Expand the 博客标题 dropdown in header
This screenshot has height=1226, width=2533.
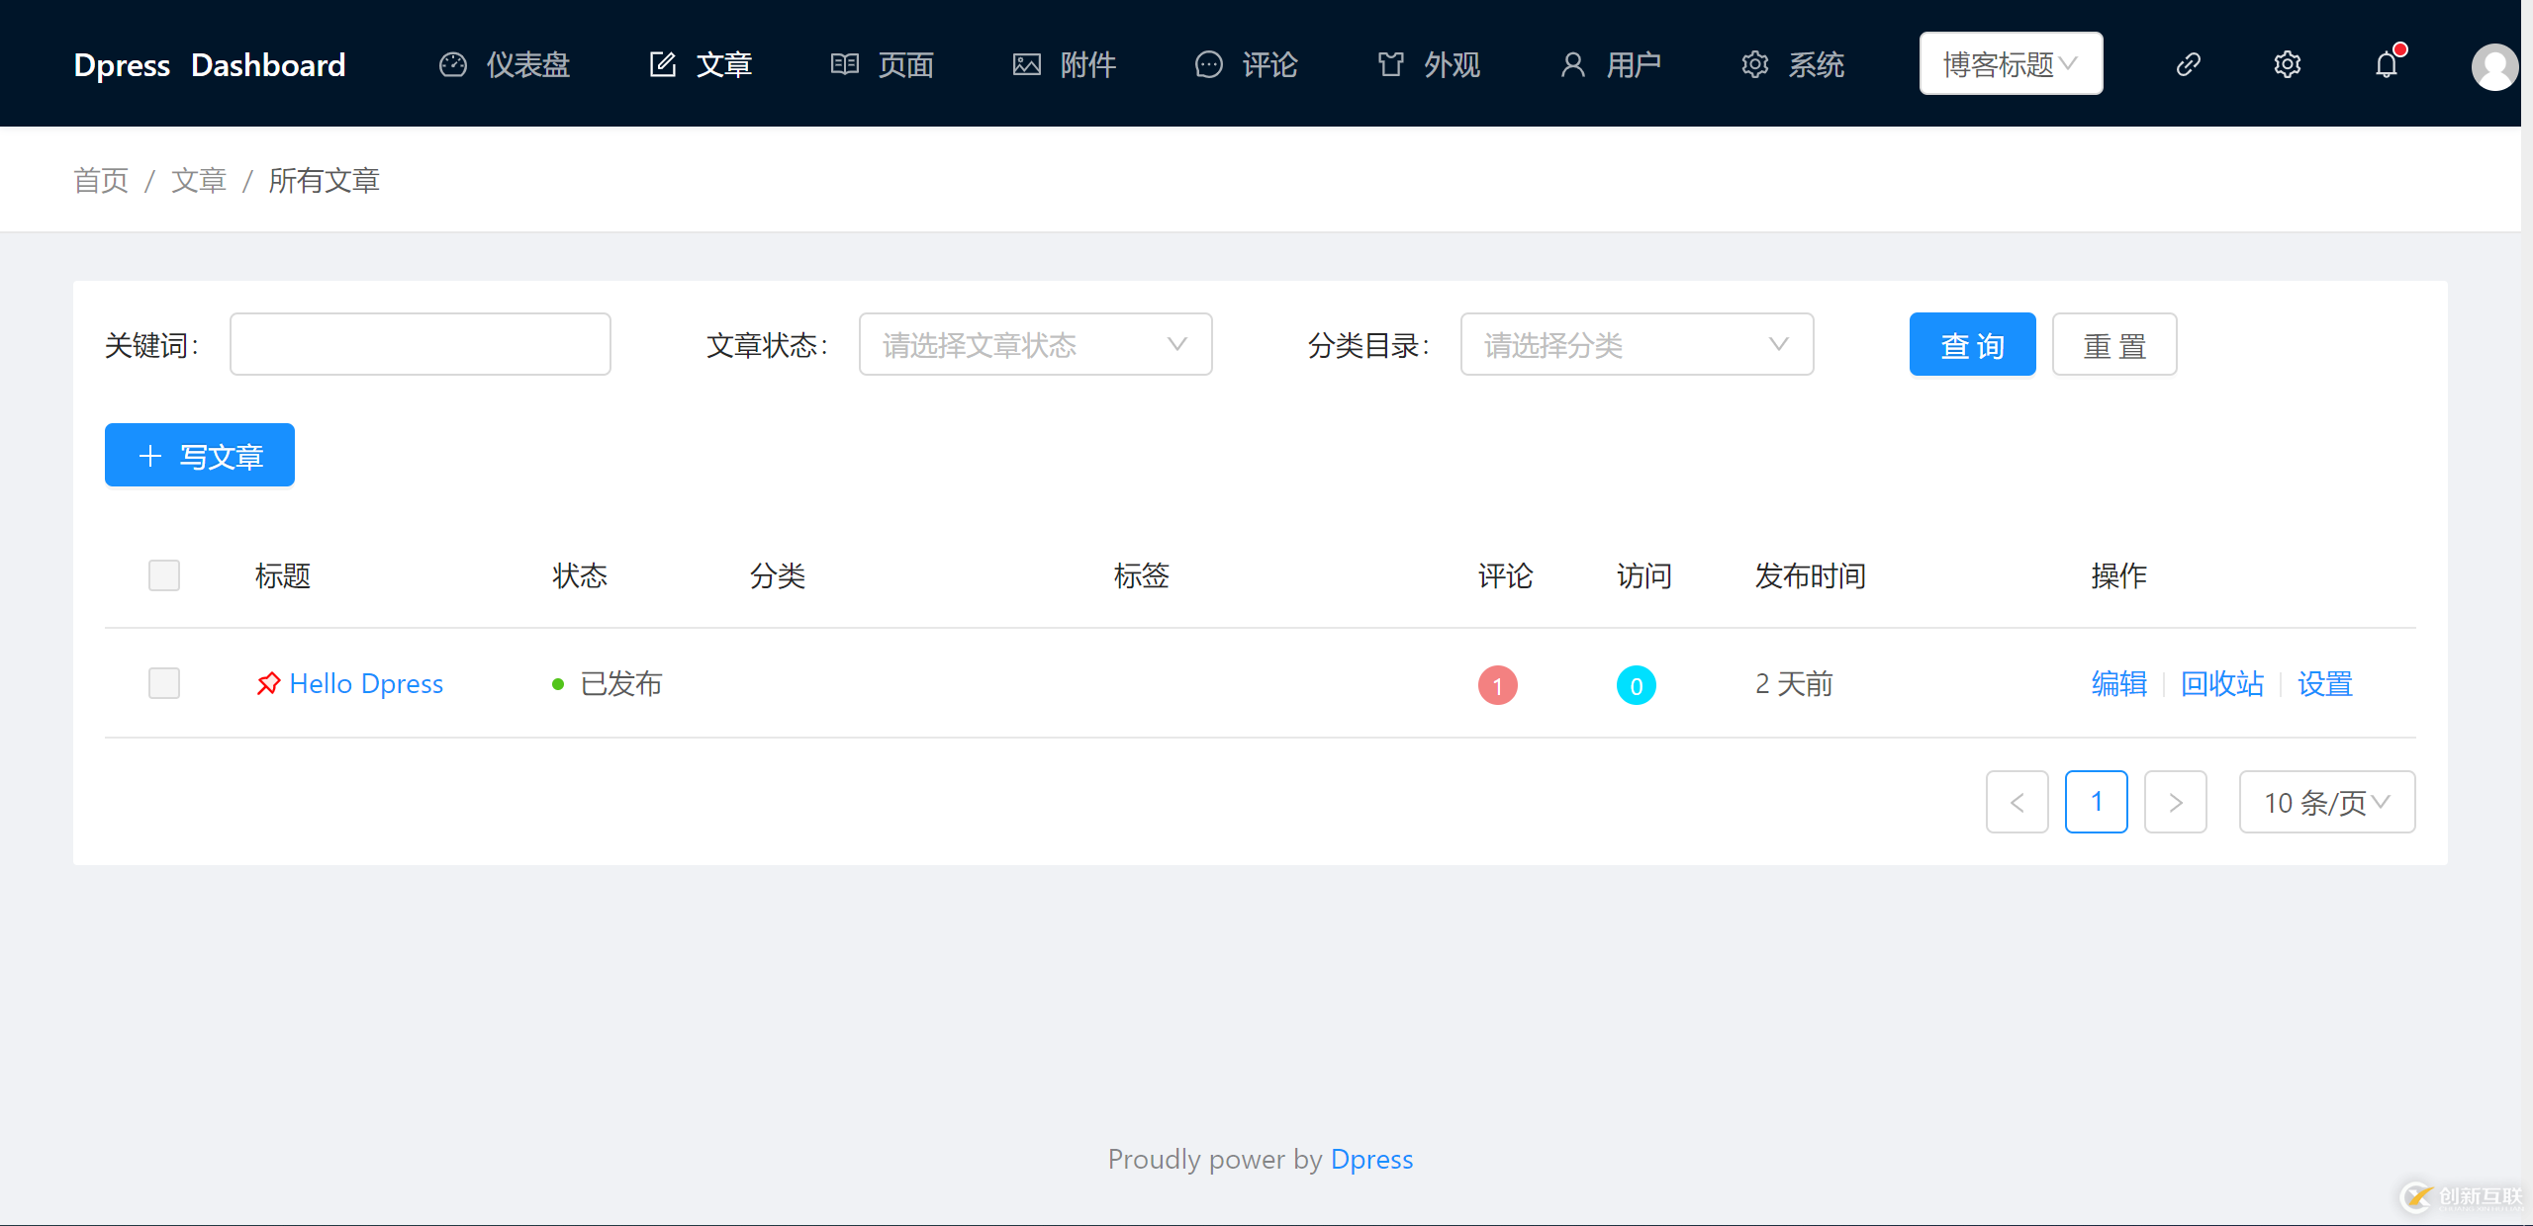tap(2011, 64)
